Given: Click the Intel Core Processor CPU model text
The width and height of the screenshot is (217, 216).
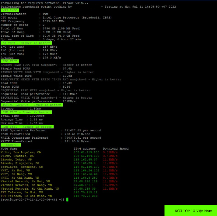Looking at the screenshot, I should tap(77, 18).
